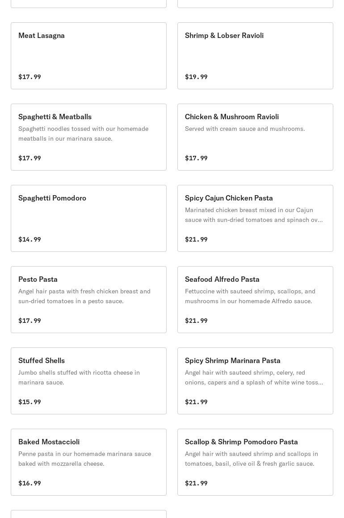Image resolution: width=344 pixels, height=518 pixels.
Task: Open Scallop & Shrimp Pomodoro Pasta title
Action: 241,442
